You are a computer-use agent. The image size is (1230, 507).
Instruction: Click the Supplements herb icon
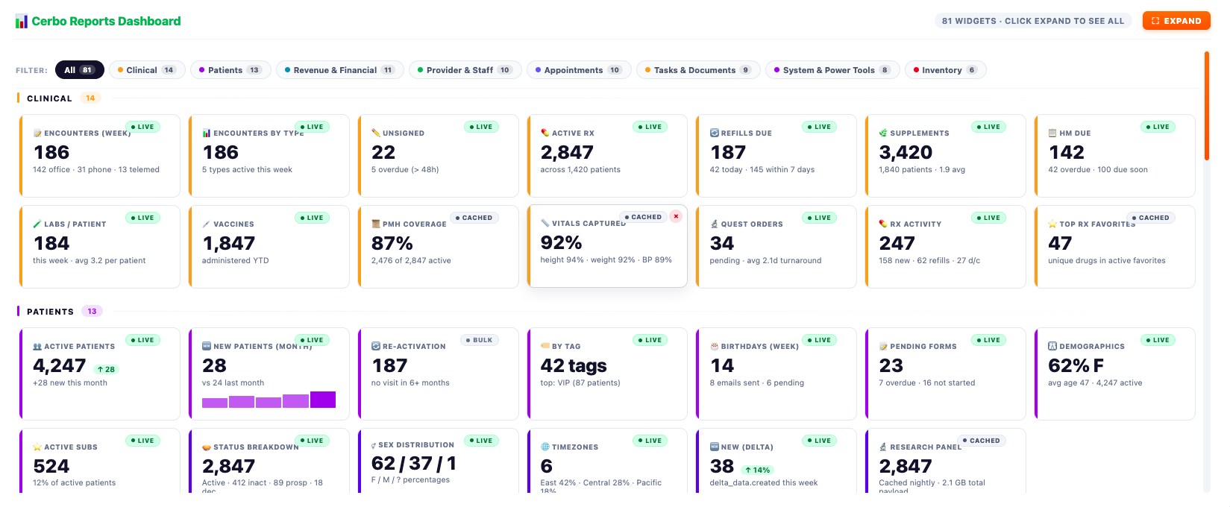coord(883,133)
